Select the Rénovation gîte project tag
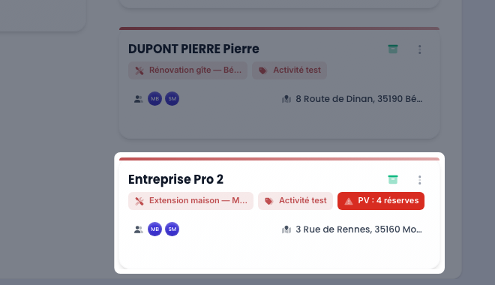This screenshot has width=495, height=285. click(x=187, y=70)
